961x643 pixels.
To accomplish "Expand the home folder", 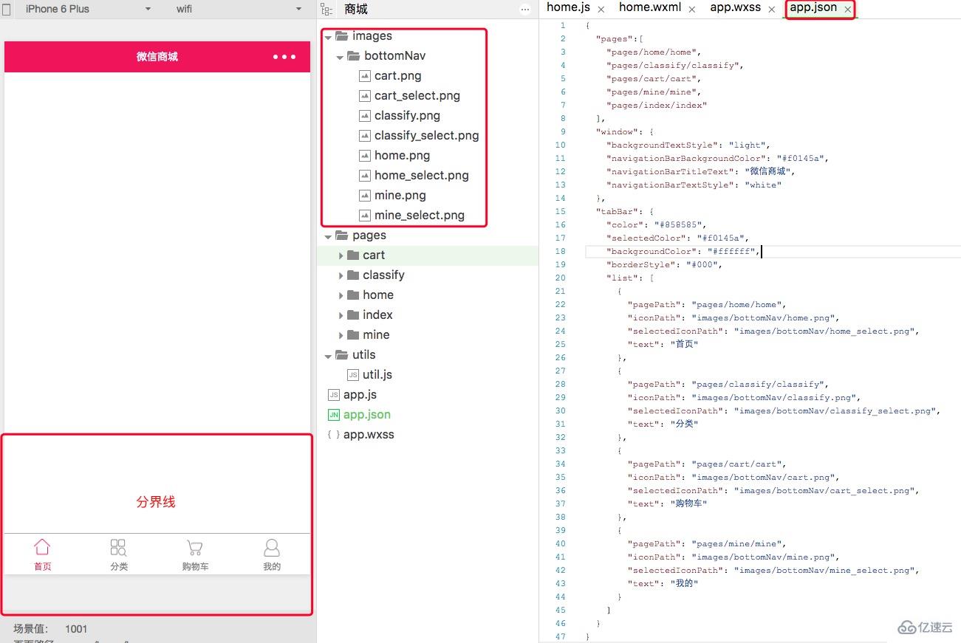I will point(341,295).
